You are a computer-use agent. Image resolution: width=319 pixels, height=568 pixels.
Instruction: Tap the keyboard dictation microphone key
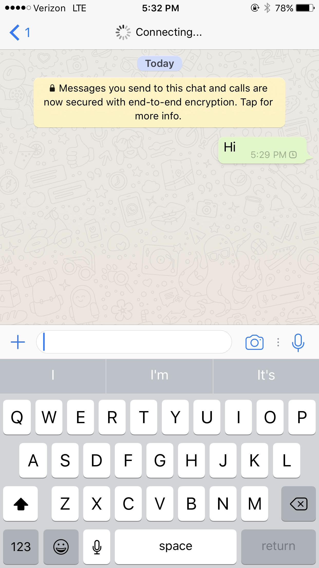coord(97,546)
